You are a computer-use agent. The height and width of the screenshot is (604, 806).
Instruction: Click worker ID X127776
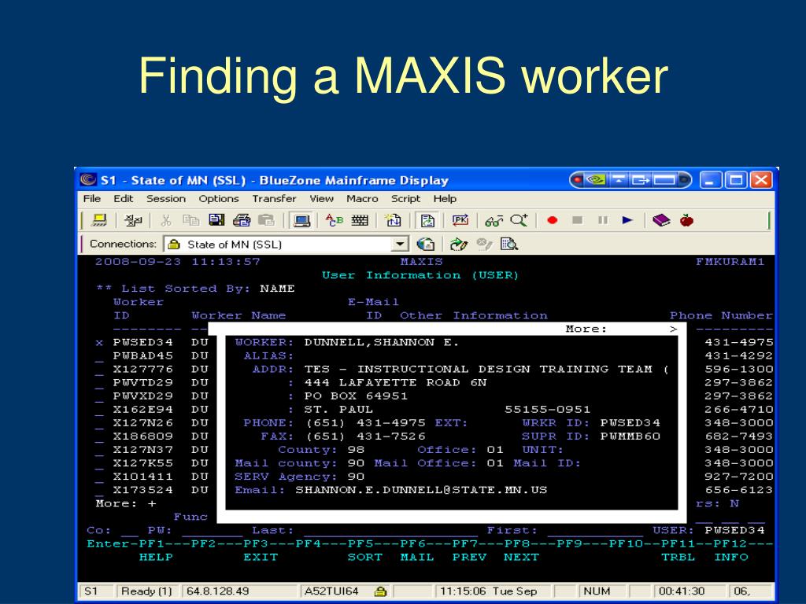click(x=143, y=370)
